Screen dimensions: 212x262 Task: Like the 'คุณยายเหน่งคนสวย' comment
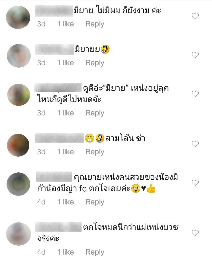coord(195,183)
